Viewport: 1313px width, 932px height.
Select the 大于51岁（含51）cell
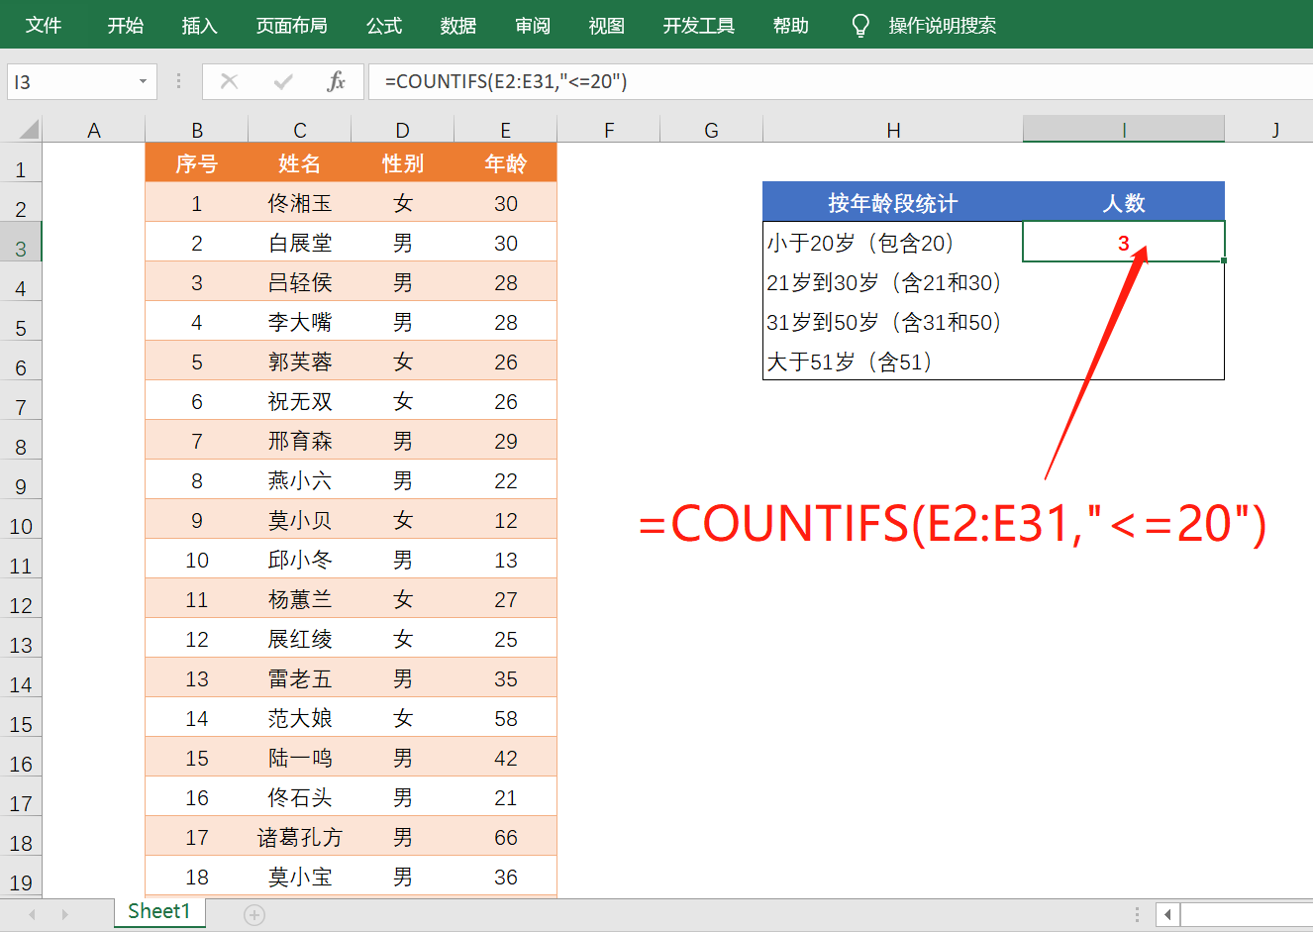(893, 362)
